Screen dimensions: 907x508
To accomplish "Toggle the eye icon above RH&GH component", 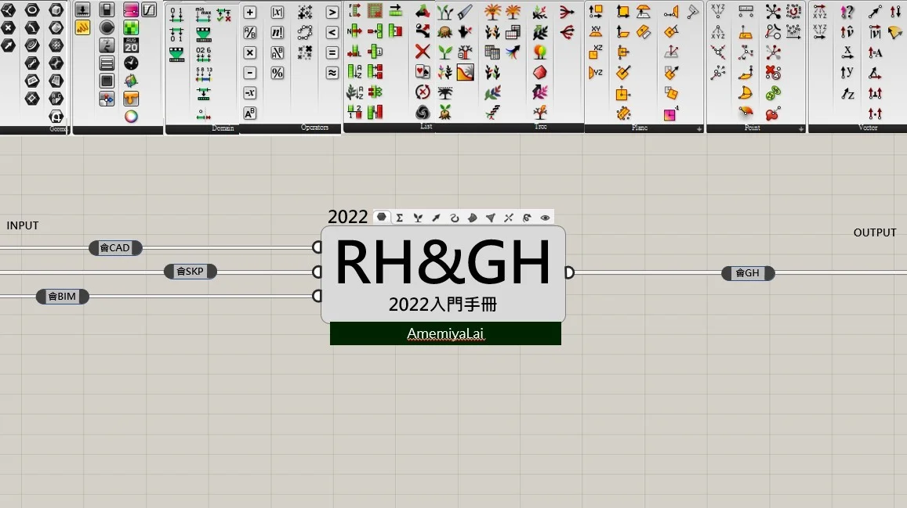I will click(x=545, y=218).
